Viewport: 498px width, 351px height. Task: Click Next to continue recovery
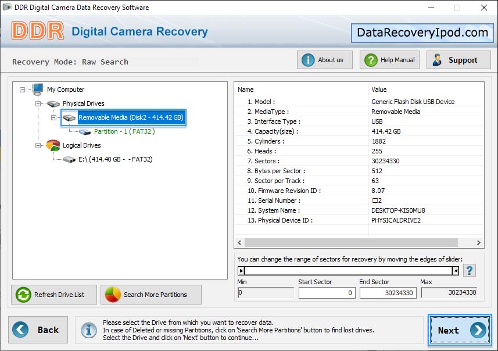[x=460, y=330]
